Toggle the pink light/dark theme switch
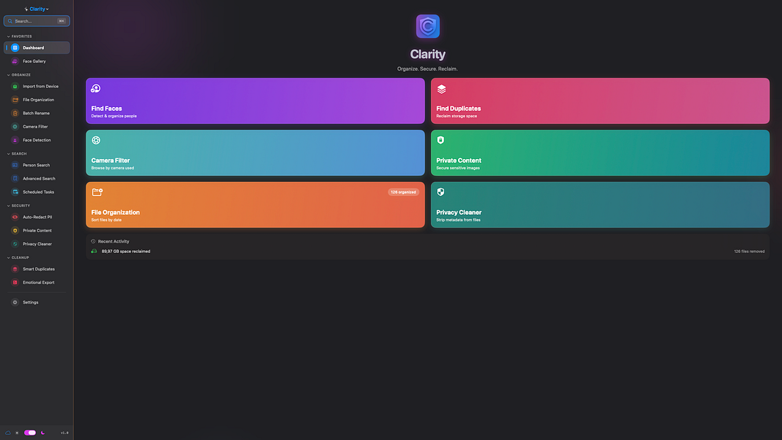Screen dimensions: 782x440 30,433
